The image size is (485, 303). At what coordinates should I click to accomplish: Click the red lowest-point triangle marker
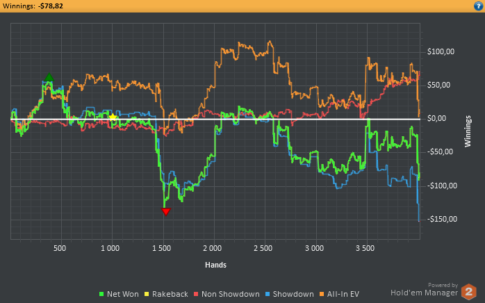click(x=166, y=211)
